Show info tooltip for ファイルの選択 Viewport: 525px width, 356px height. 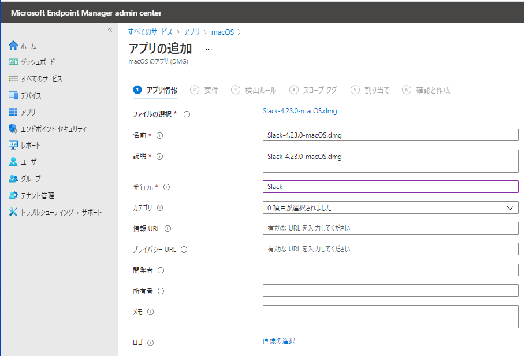coord(187,114)
